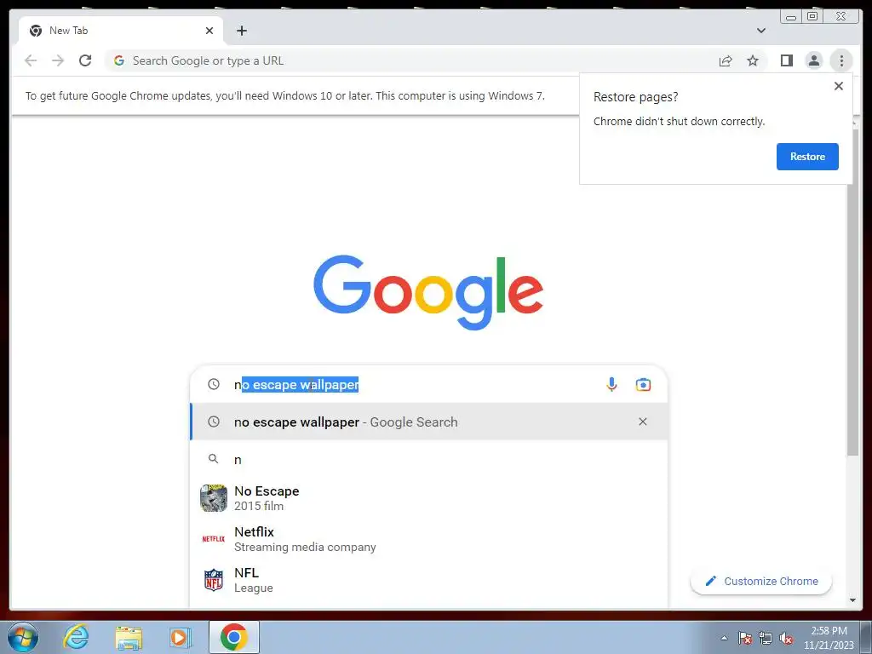The height and width of the screenshot is (654, 872).
Task: Click the scrollbar down arrow
Action: 852,600
